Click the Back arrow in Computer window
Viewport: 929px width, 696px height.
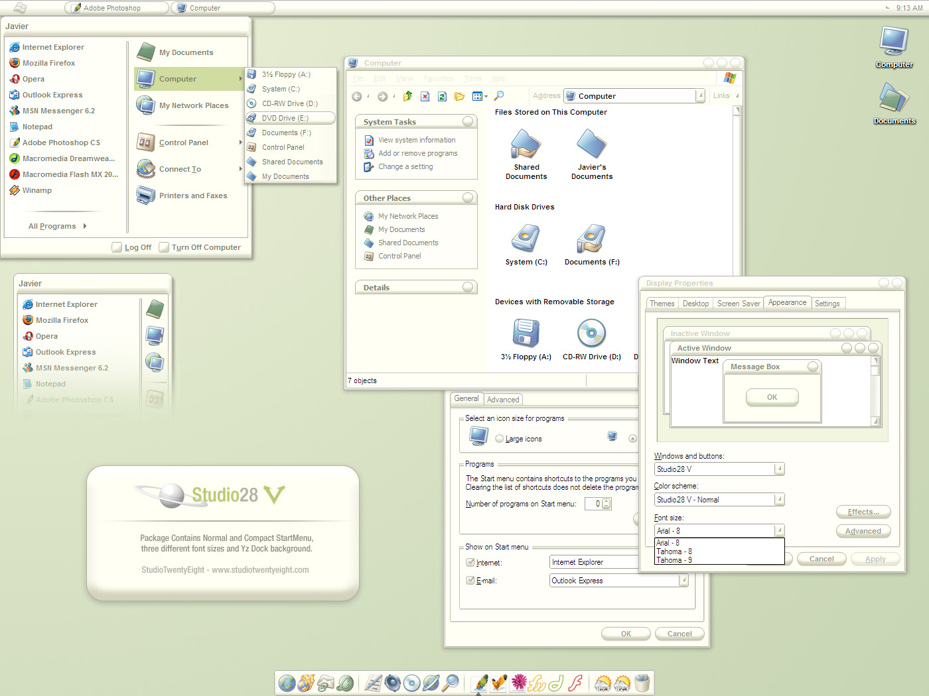pyautogui.click(x=357, y=96)
